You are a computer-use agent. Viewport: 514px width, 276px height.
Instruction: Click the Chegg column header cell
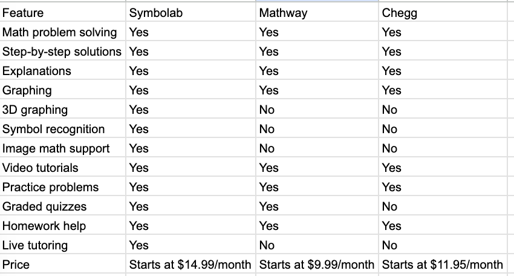400,13
